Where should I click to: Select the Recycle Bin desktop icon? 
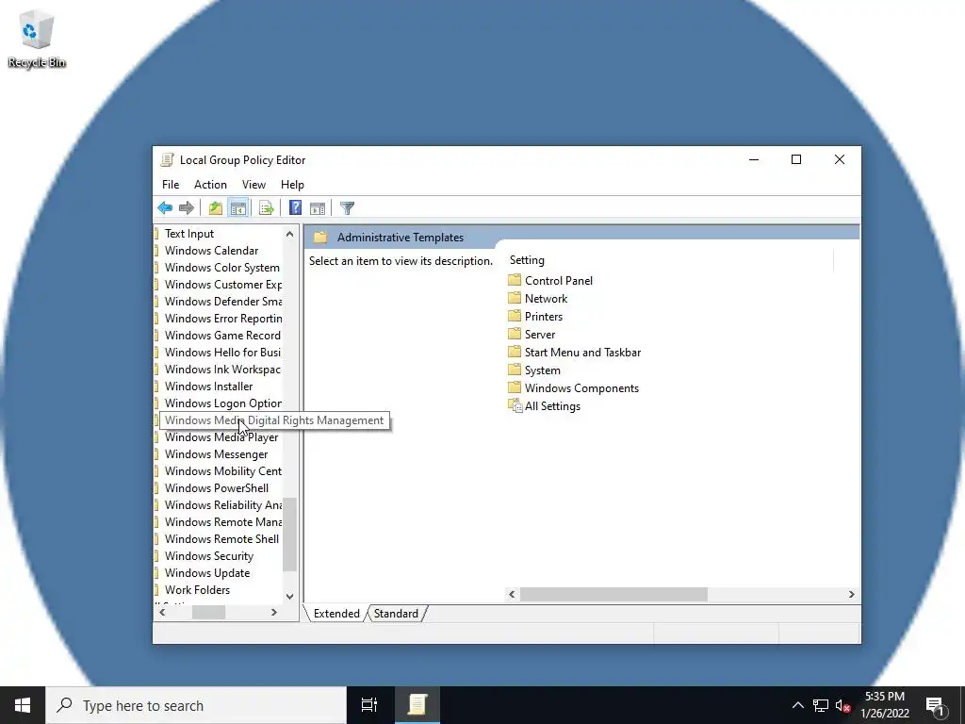(37, 38)
